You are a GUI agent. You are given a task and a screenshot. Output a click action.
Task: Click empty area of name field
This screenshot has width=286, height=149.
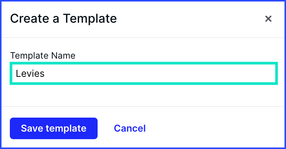(x=160, y=73)
